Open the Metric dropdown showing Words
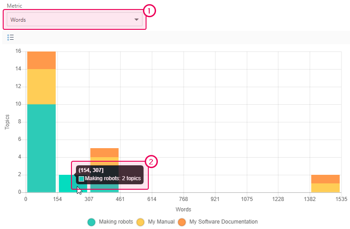Viewport: 350px width, 229px height. pos(74,19)
